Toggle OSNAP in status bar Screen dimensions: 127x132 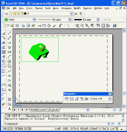[x=94, y=129]
